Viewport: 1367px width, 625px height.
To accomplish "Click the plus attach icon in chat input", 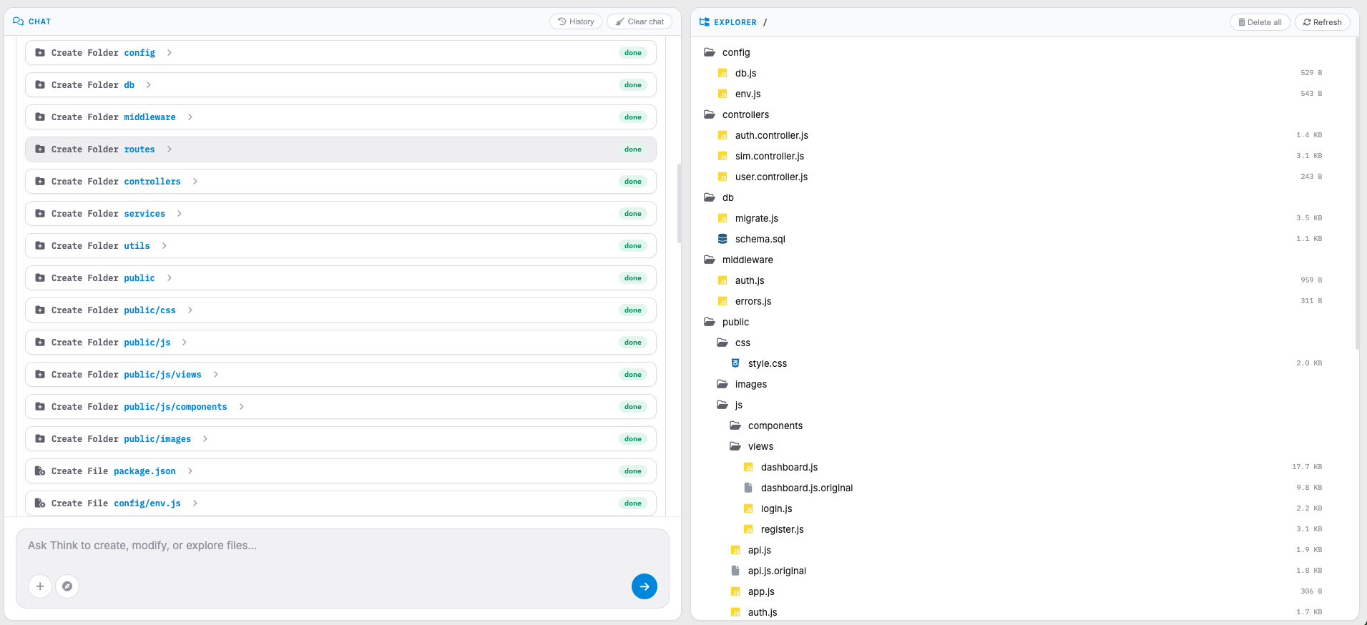I will point(40,586).
